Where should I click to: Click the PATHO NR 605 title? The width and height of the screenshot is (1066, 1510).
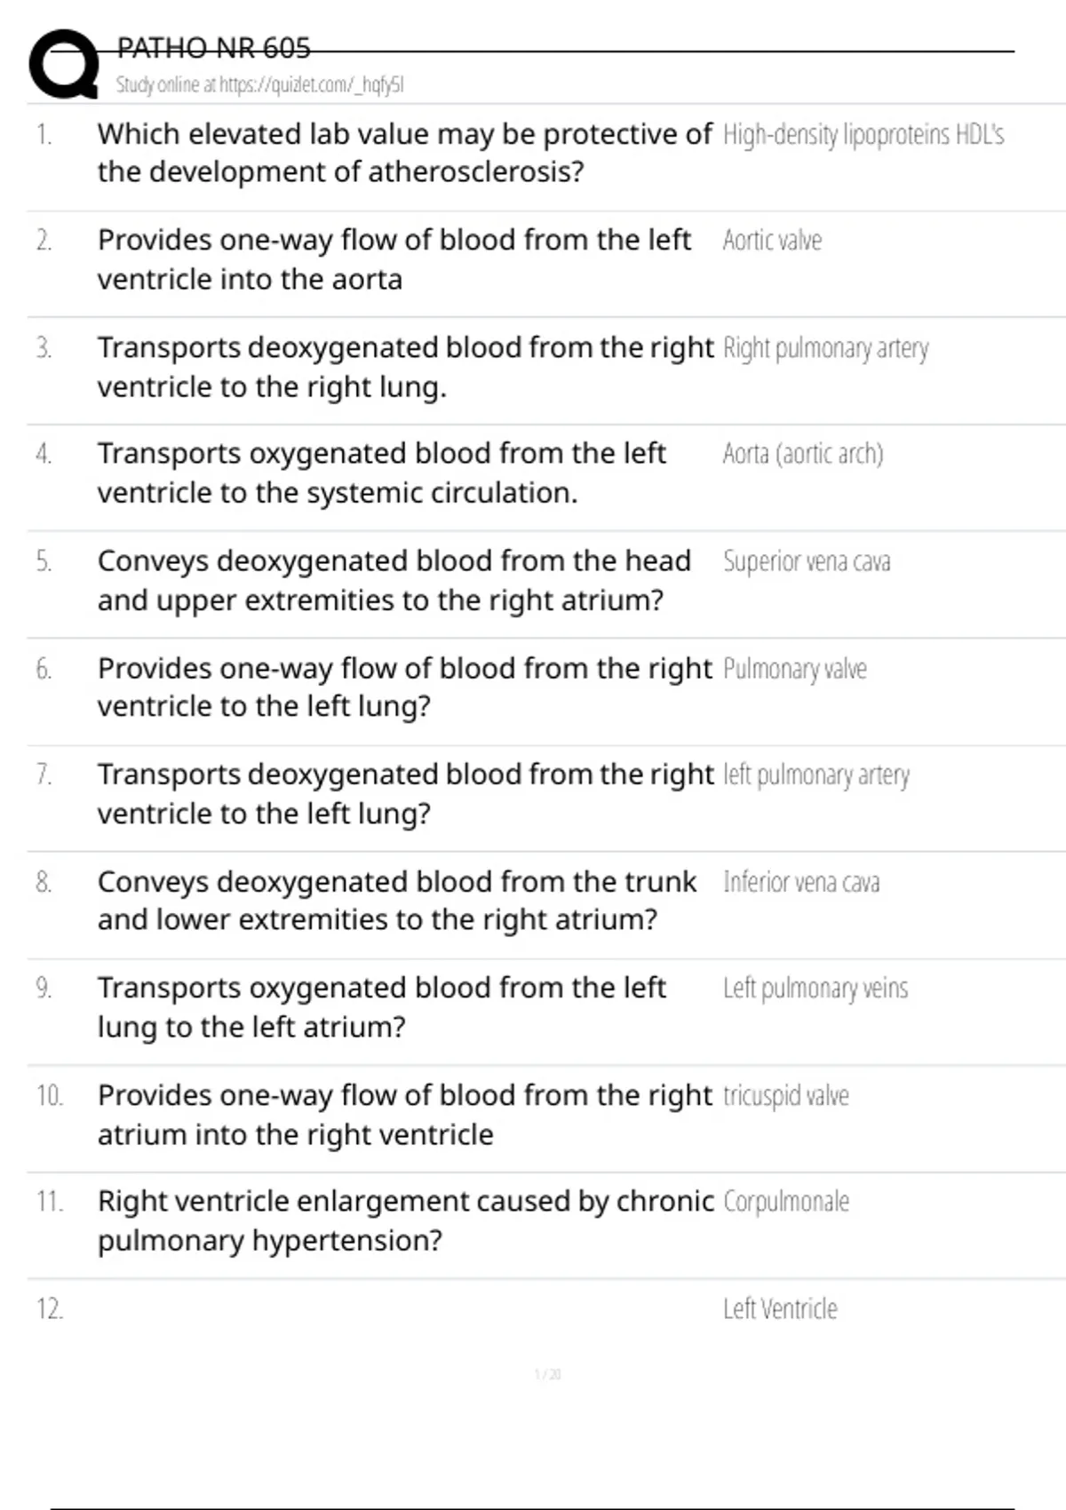pyautogui.click(x=213, y=48)
